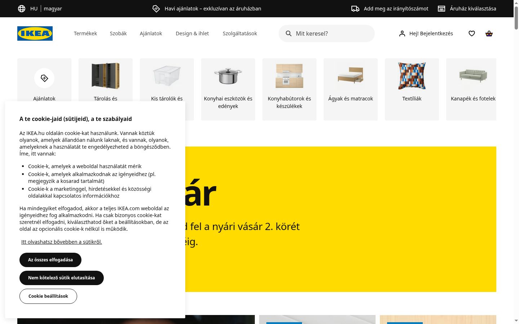Click the user profile login icon
Screen dimensions: 519x324
[402, 33]
